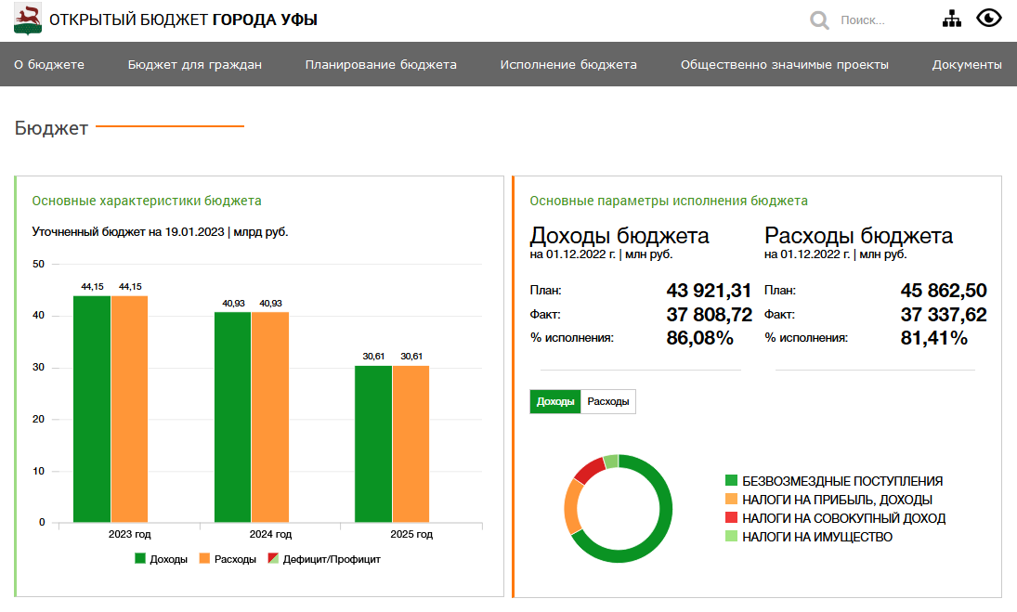Click НАЛОГИ НА СОВОКУПНЫЙ ДОХОД legend entry
Screen dimensions: 1017x612
835,518
